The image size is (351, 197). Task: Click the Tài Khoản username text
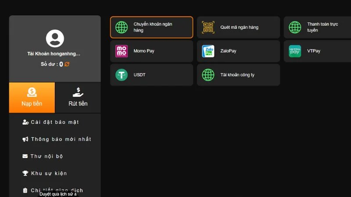coord(54,54)
